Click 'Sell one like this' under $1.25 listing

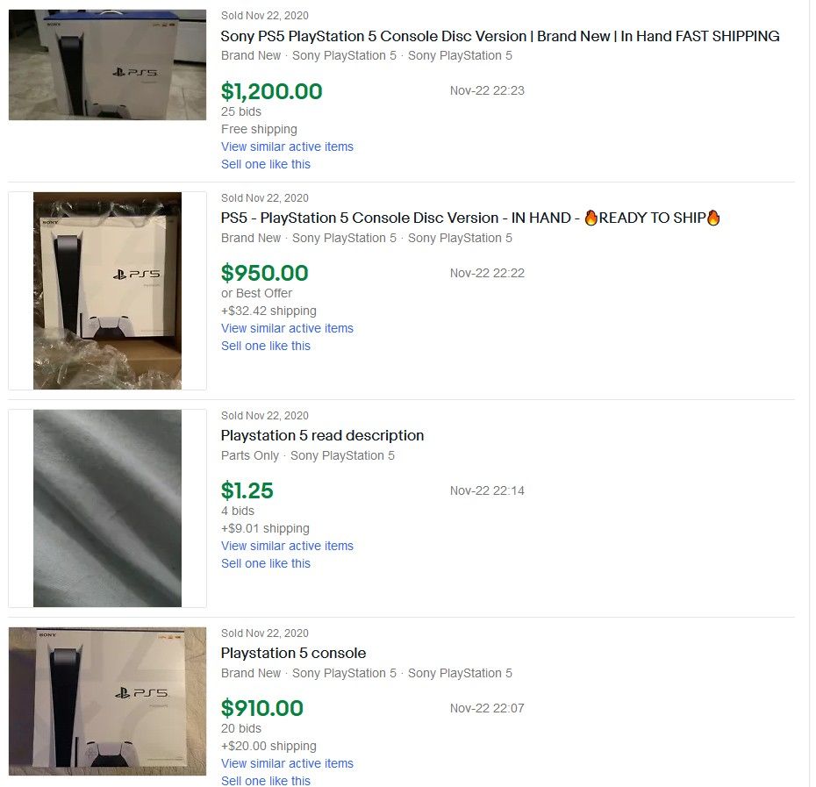coord(265,563)
